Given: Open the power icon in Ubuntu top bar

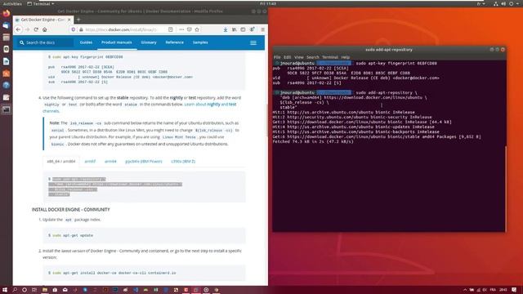Looking at the screenshot, I should [x=512, y=3].
